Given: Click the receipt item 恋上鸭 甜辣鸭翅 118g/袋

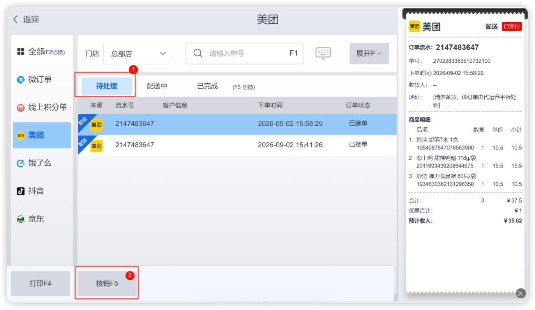Looking at the screenshot, I should (x=446, y=158).
